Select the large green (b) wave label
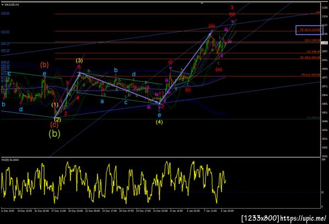Image resolution: width=329 pixels, height=224 pixels. (54, 133)
